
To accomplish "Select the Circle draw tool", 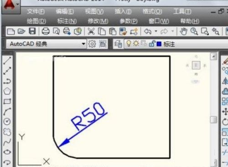I will 7,121.
